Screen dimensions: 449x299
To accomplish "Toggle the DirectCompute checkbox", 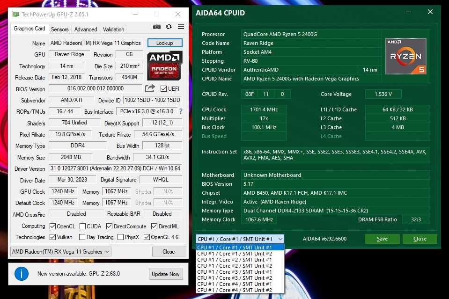I will coord(109,226).
